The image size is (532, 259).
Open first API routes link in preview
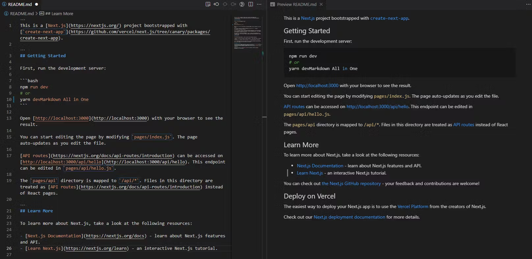[x=294, y=106]
